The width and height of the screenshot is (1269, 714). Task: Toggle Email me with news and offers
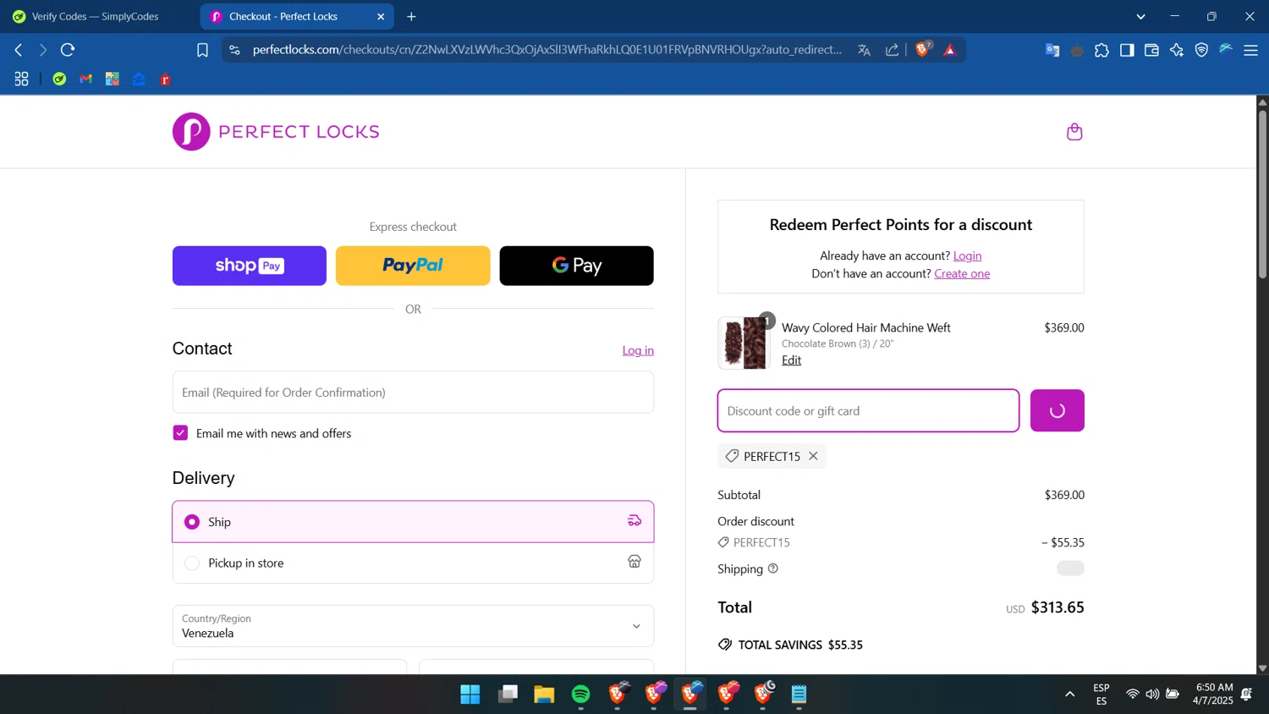tap(180, 433)
